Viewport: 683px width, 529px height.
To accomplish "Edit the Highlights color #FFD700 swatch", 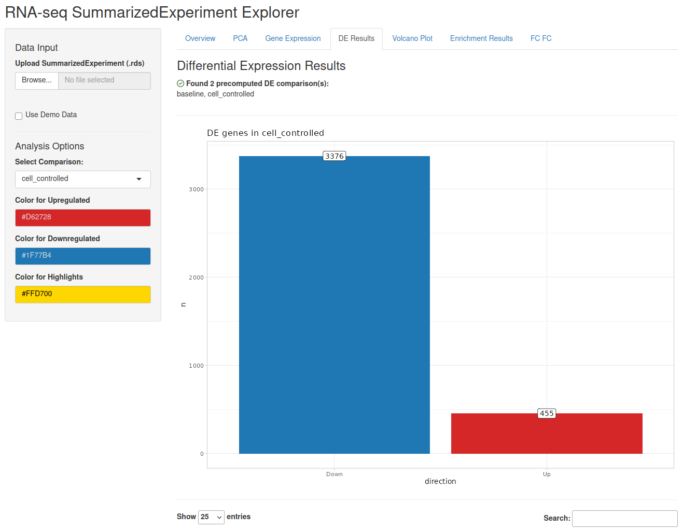I will (83, 295).
